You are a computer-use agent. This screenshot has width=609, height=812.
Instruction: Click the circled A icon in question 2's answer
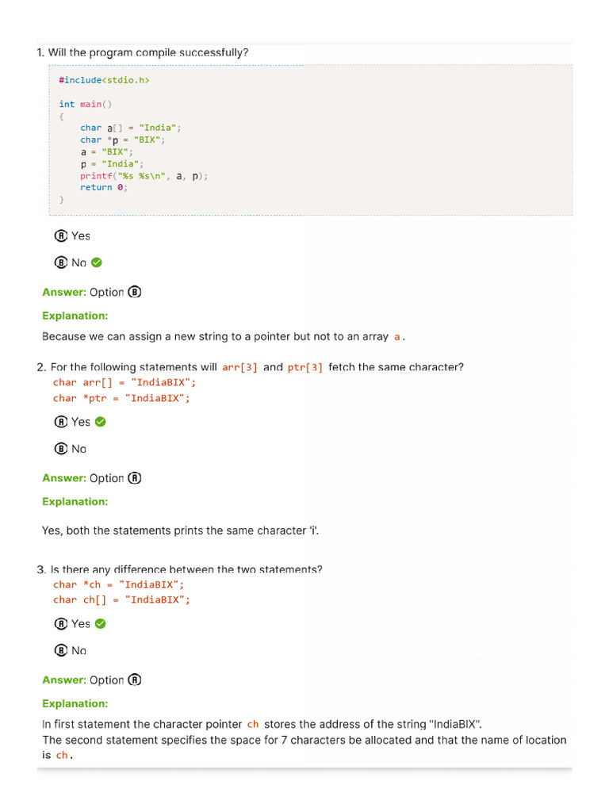click(135, 478)
